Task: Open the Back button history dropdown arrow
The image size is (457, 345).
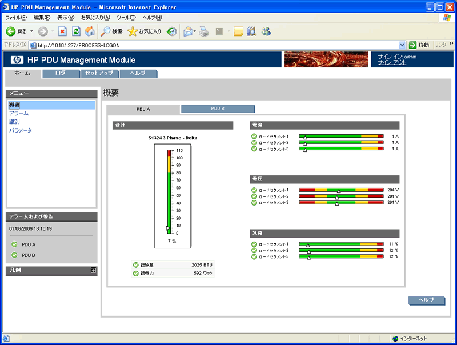Action: (32, 31)
